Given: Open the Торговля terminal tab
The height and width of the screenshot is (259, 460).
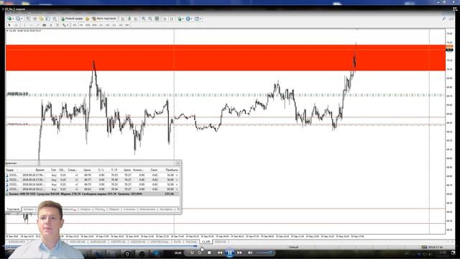Looking at the screenshot, I should (13, 209).
